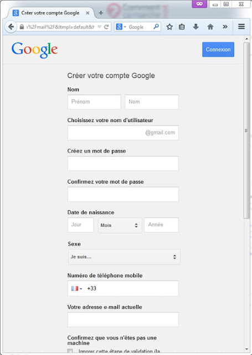Show more toolbar items via double chevron
252x355 pixels.
tap(225, 27)
